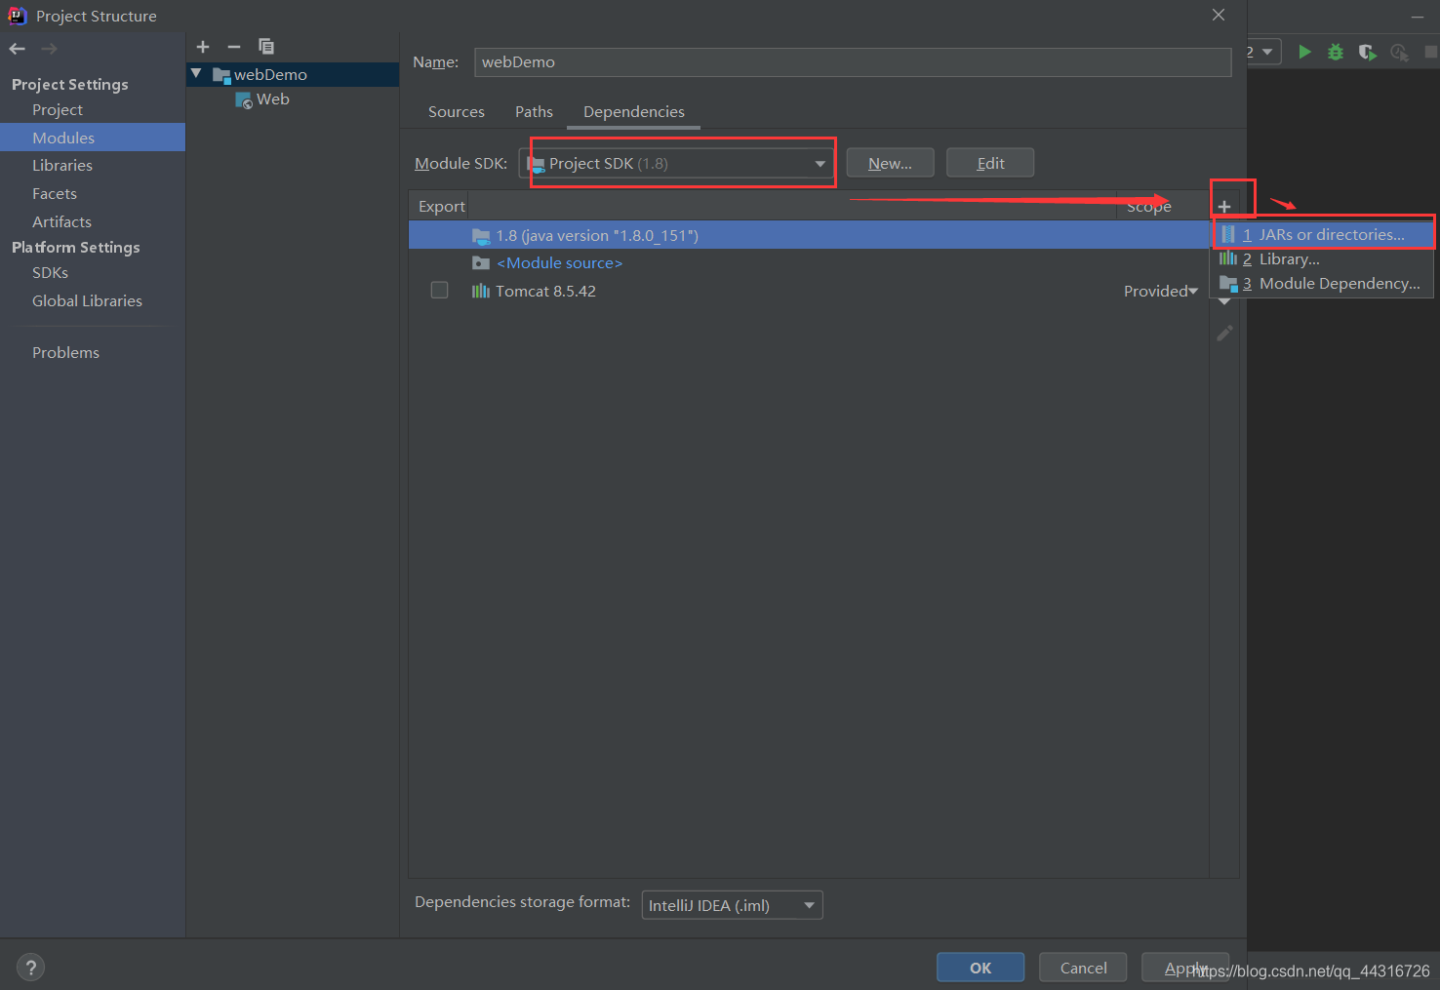
Task: Click Tomcat 8.5.42 library icon
Action: pos(481,291)
